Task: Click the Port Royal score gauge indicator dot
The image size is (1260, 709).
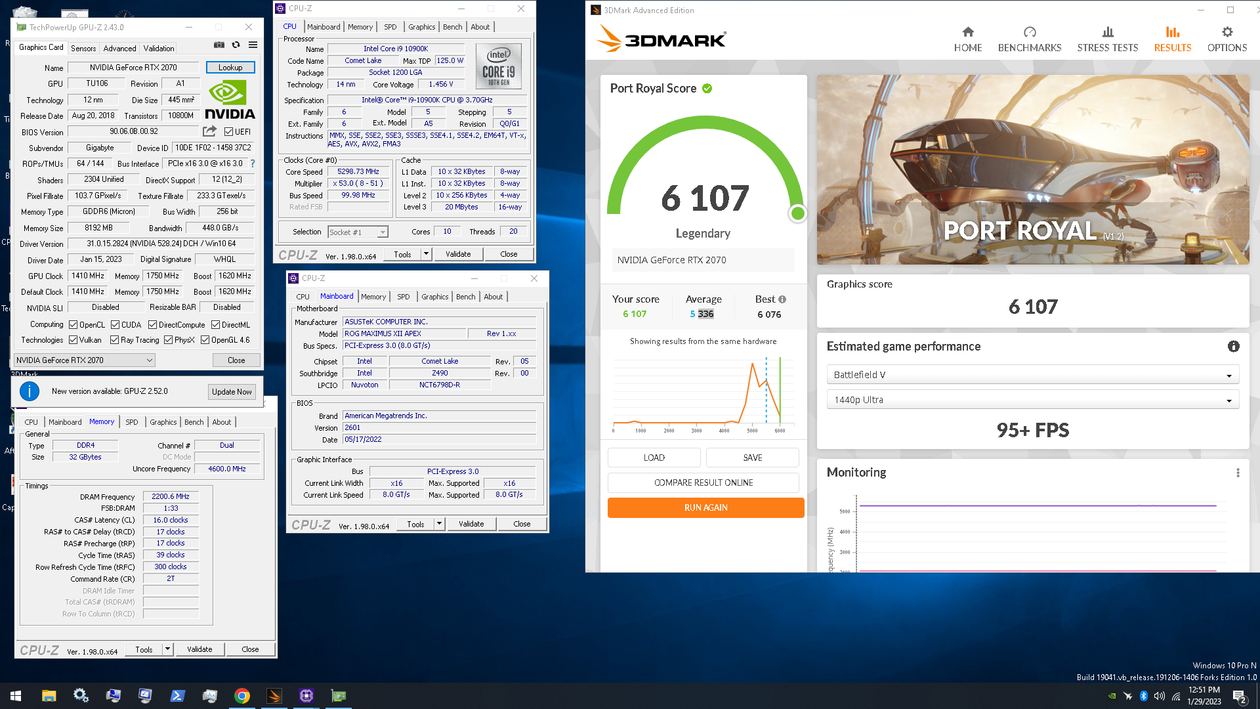Action: [798, 213]
